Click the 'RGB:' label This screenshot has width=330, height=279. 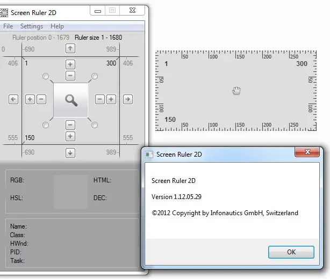tap(17, 180)
